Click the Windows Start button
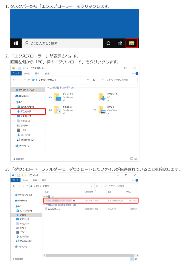 pyautogui.click(x=16, y=43)
